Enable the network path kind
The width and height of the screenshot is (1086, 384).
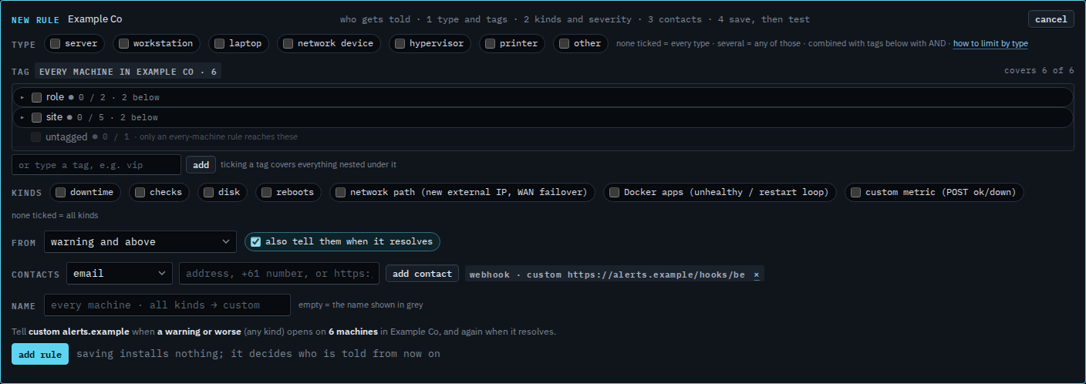click(340, 192)
